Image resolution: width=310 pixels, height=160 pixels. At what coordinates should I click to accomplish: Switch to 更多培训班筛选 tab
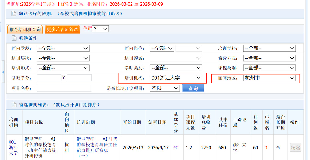pyautogui.click(x=62, y=29)
